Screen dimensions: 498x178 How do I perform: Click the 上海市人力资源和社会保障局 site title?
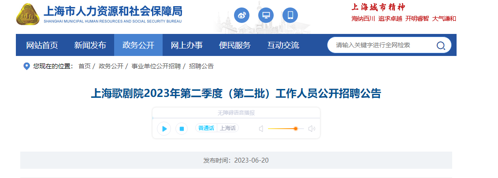(113, 11)
